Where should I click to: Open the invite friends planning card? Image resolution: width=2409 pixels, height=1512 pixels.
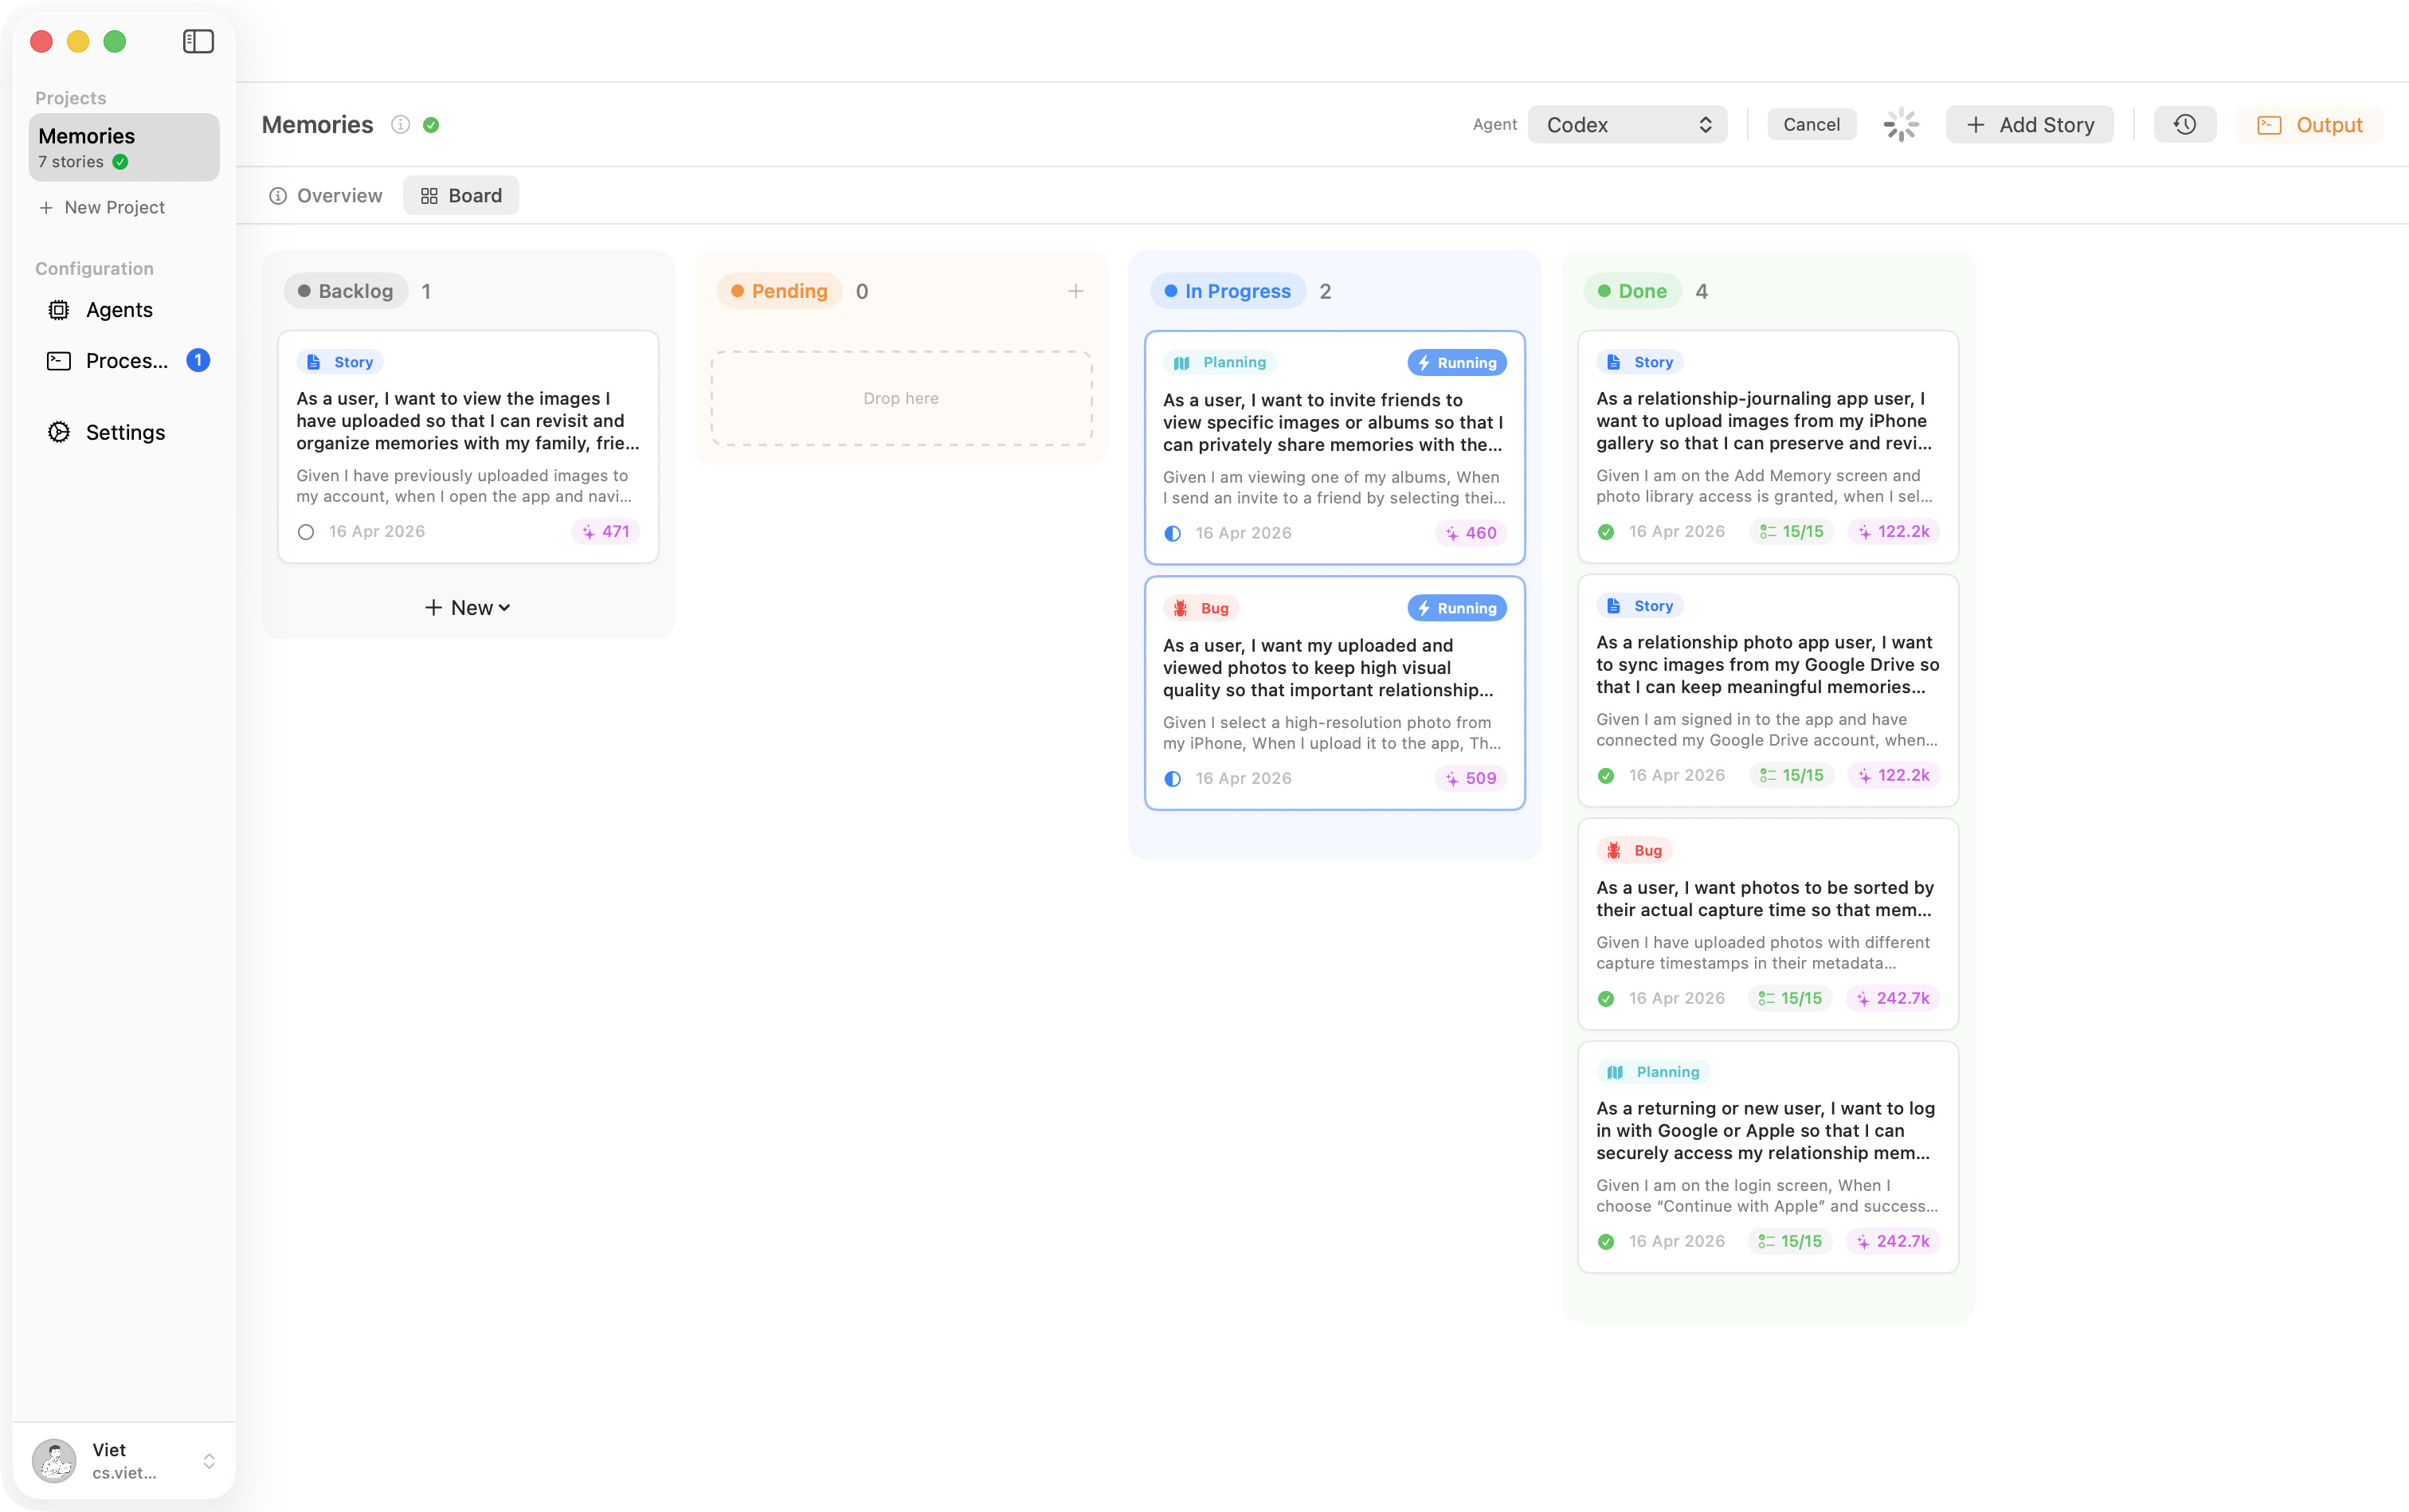coord(1334,448)
